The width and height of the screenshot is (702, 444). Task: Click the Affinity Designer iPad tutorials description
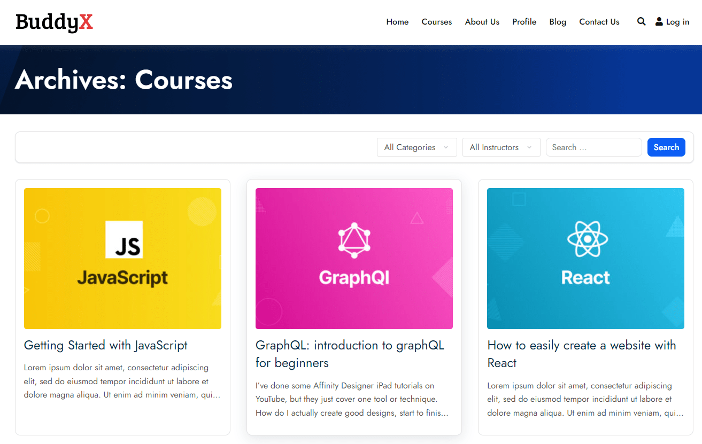[x=352, y=399]
